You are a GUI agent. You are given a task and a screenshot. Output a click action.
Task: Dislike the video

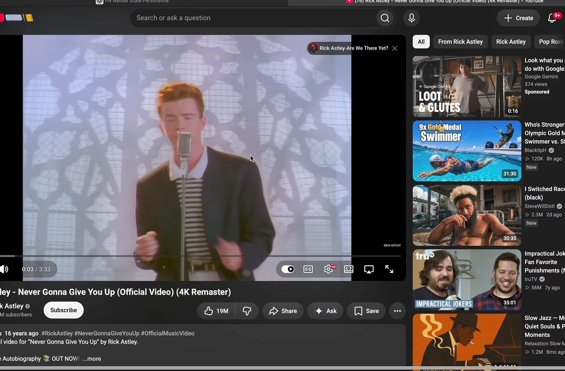(x=247, y=311)
